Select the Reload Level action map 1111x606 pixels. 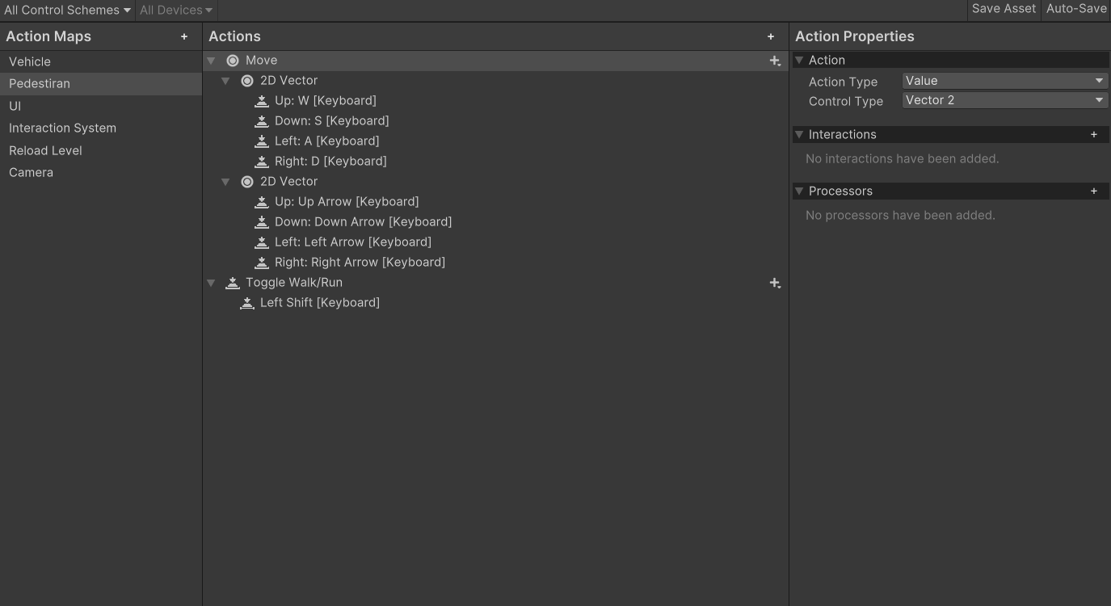point(101,150)
